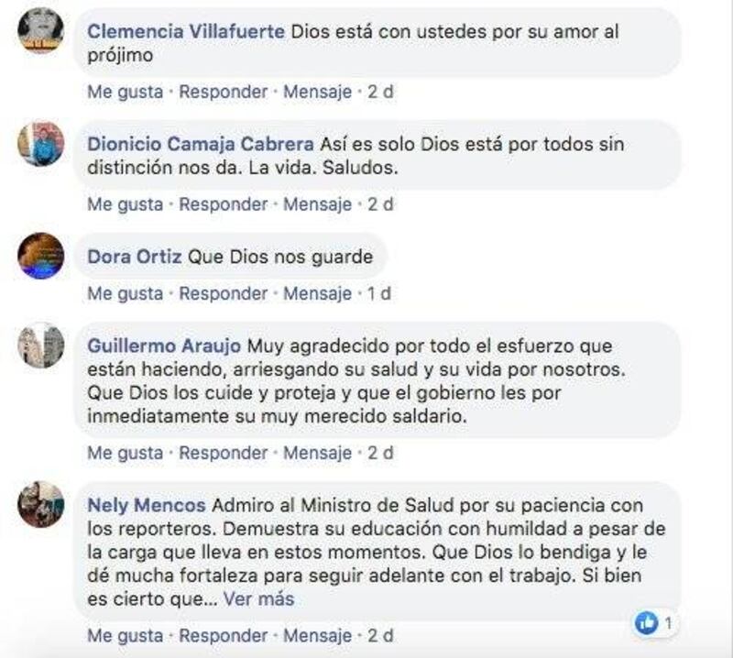Viewport: 733px width, 658px height.
Task: Click the blue thumbs-up reaction icon
Action: (x=647, y=622)
